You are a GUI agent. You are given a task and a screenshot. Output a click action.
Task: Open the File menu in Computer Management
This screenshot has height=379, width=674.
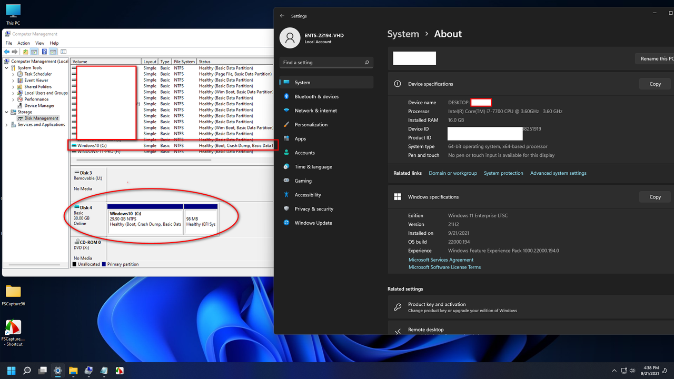(8, 43)
